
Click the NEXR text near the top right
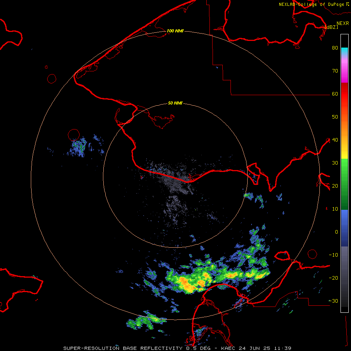[x=343, y=23]
